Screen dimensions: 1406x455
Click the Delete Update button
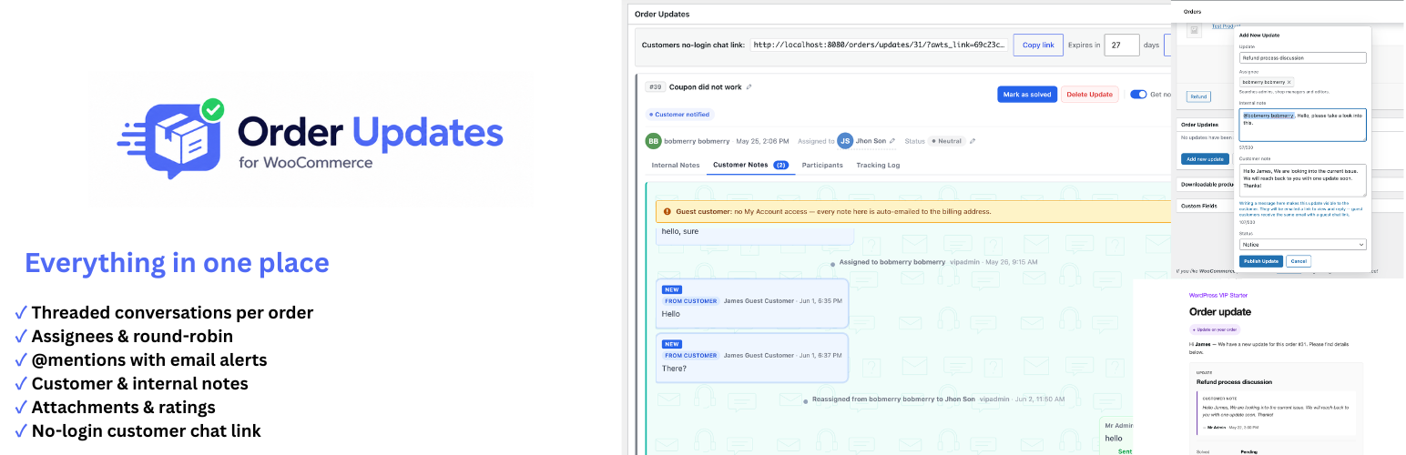(x=1089, y=94)
